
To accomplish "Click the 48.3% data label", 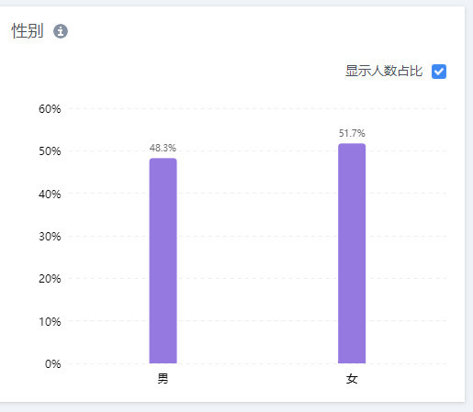I will [x=163, y=148].
